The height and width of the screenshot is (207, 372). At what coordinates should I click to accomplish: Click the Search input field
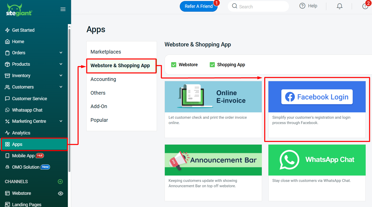(x=258, y=6)
